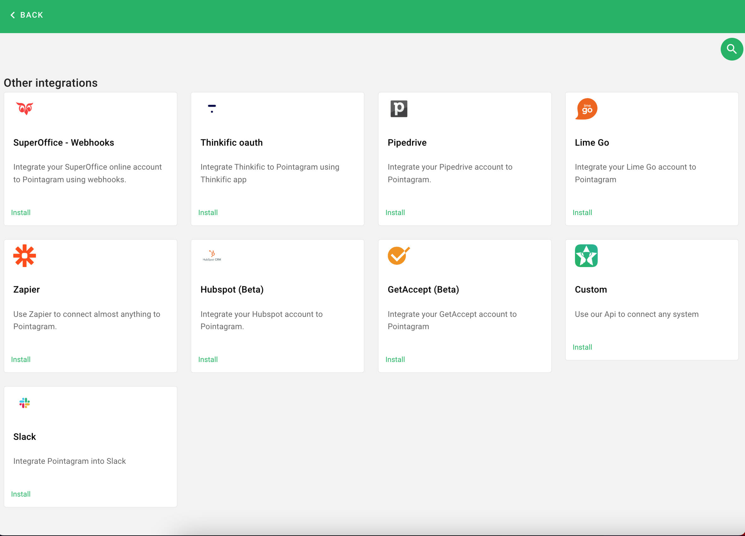Click the GetAccept checkmark icon
This screenshot has width=745, height=536.
398,256
